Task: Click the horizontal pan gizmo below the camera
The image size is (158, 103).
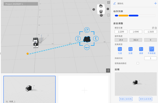Action: pyautogui.click(x=87, y=47)
